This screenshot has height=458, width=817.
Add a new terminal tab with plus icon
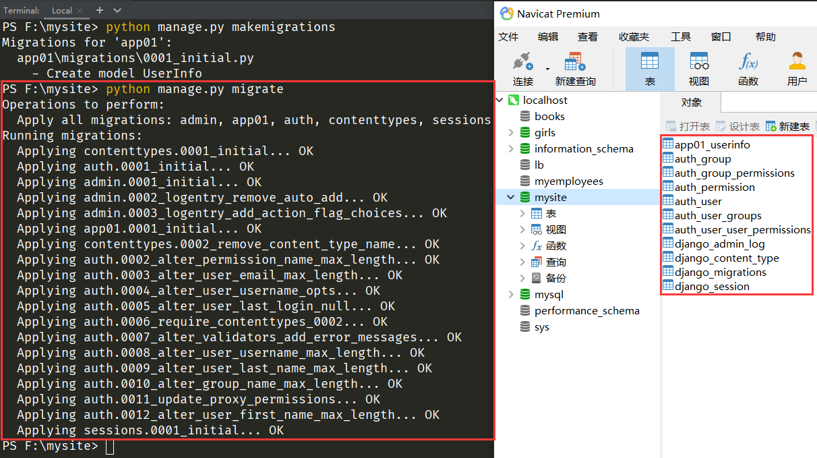(100, 10)
